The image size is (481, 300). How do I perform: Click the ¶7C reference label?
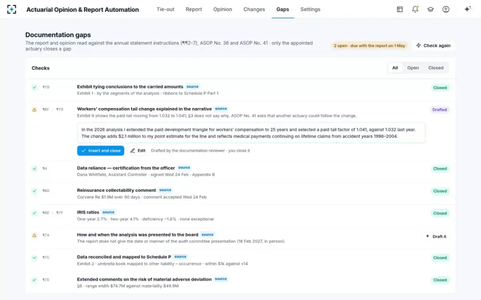[46, 258]
